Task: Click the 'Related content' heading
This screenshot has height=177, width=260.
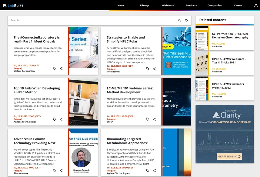Action: [x=212, y=20]
